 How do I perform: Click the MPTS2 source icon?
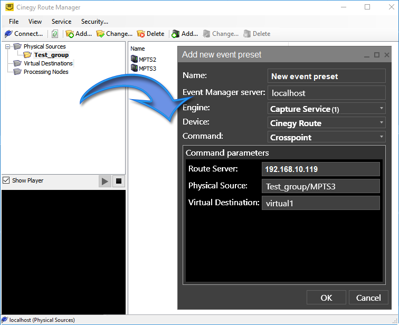click(134, 59)
